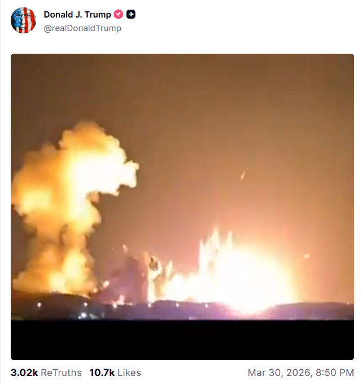362x385 pixels.
Task: Click the black plus badge beside the name
Action: coord(131,14)
